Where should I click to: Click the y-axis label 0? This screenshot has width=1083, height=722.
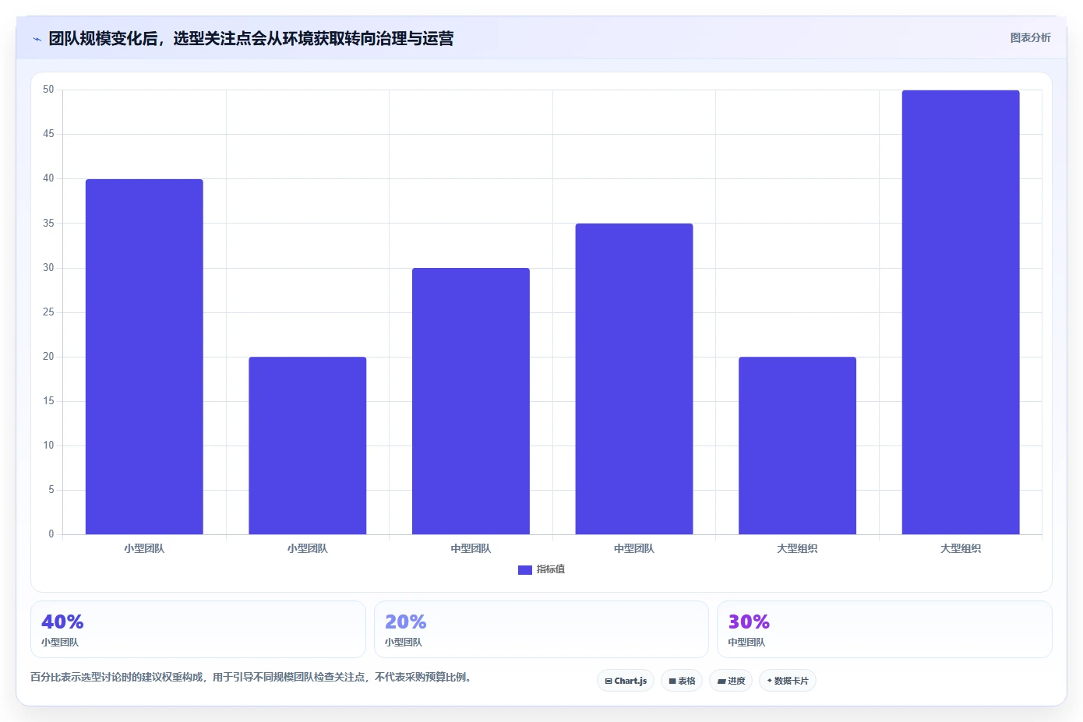click(x=51, y=534)
